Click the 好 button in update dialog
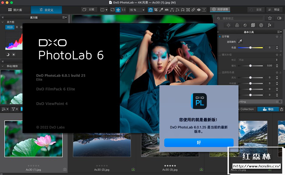Viewport: 285px width, 175px height. (199, 142)
